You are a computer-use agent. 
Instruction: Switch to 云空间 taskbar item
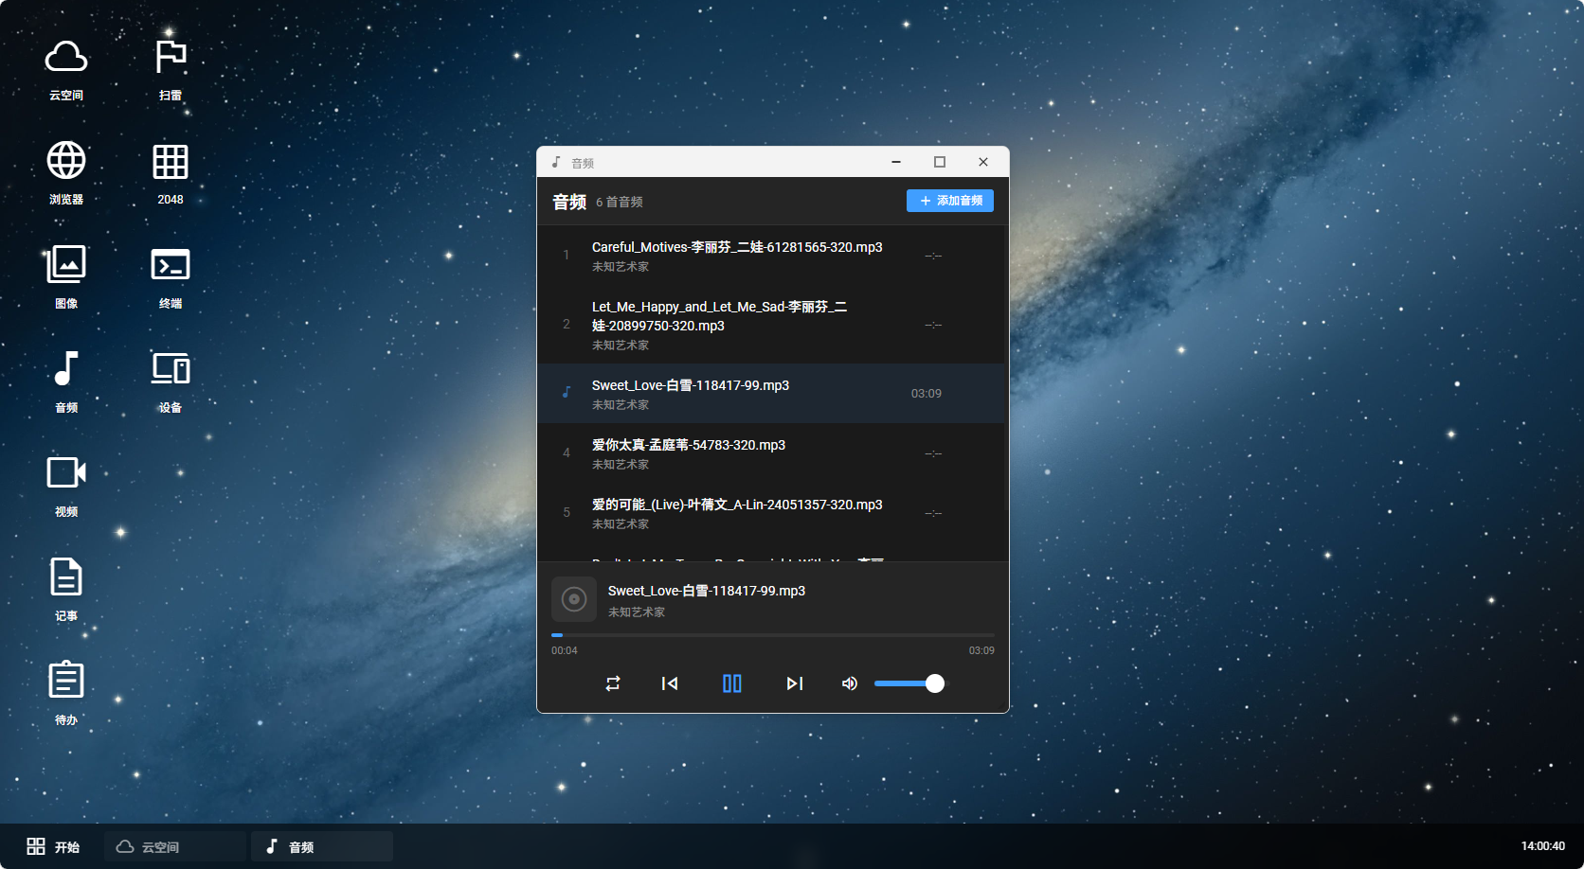[175, 846]
